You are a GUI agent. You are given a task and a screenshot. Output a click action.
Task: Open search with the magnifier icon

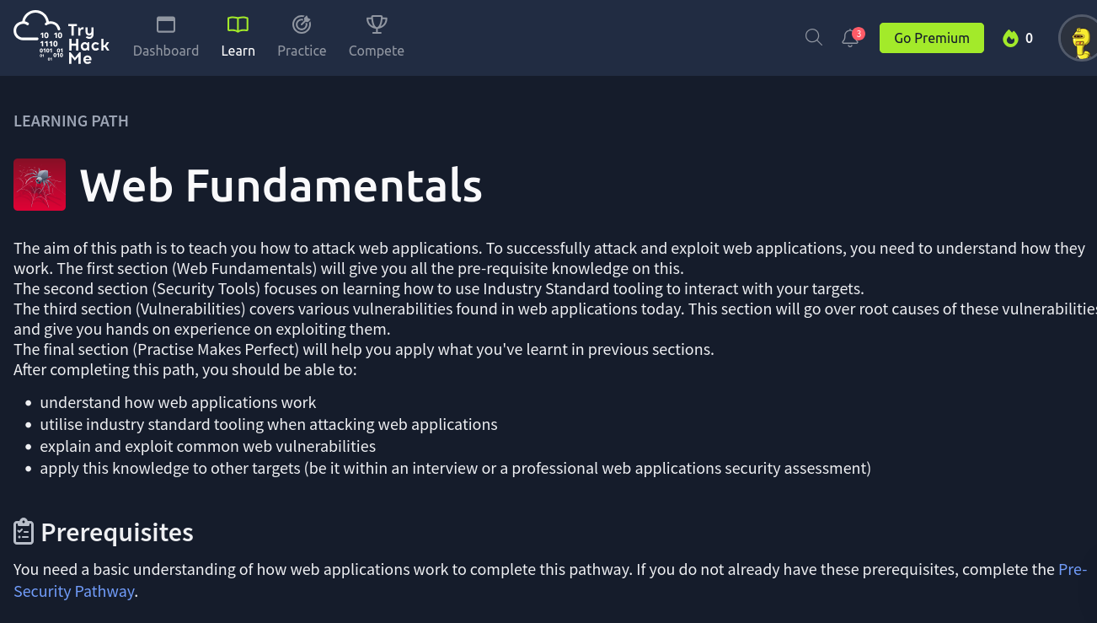813,37
